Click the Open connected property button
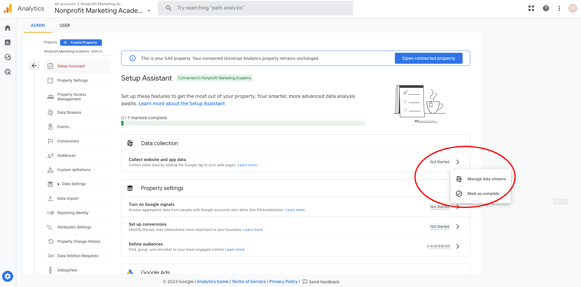The width and height of the screenshot is (581, 287). point(428,58)
